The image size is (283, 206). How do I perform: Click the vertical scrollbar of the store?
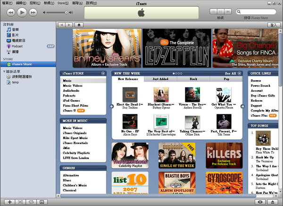(x=280, y=59)
